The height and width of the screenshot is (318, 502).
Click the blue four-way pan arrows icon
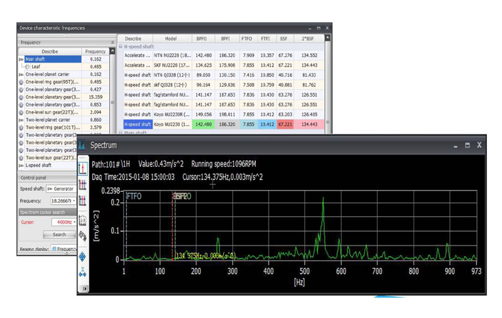(83, 257)
